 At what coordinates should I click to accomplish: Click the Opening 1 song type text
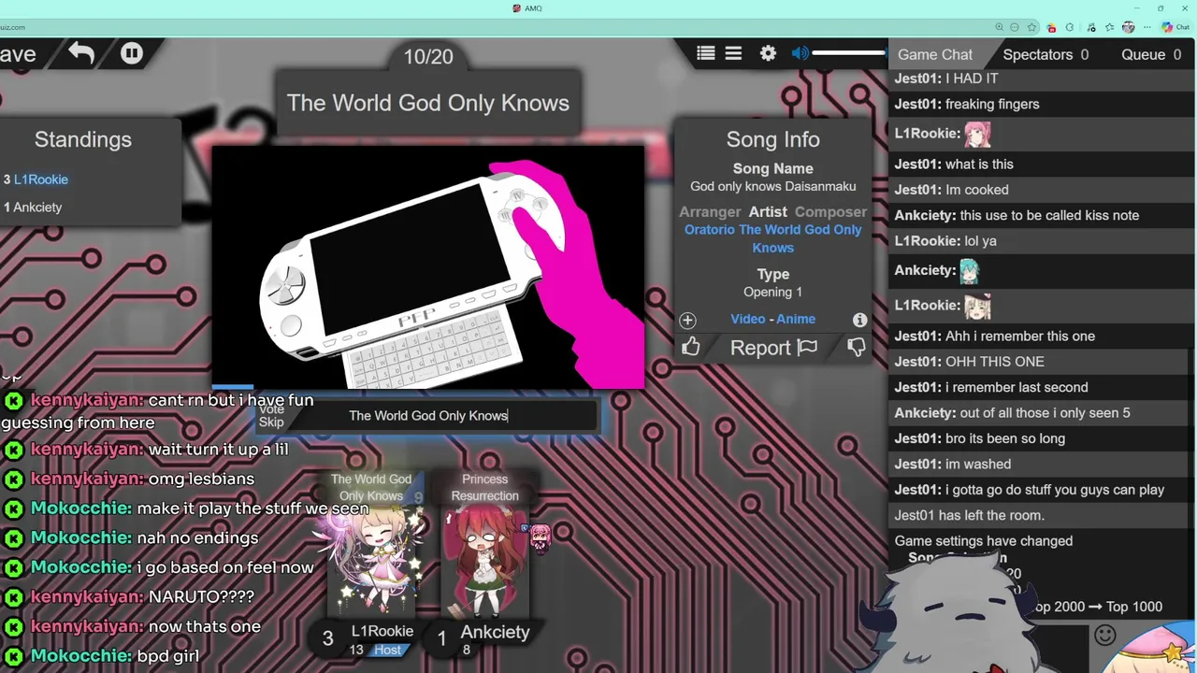[x=773, y=292]
